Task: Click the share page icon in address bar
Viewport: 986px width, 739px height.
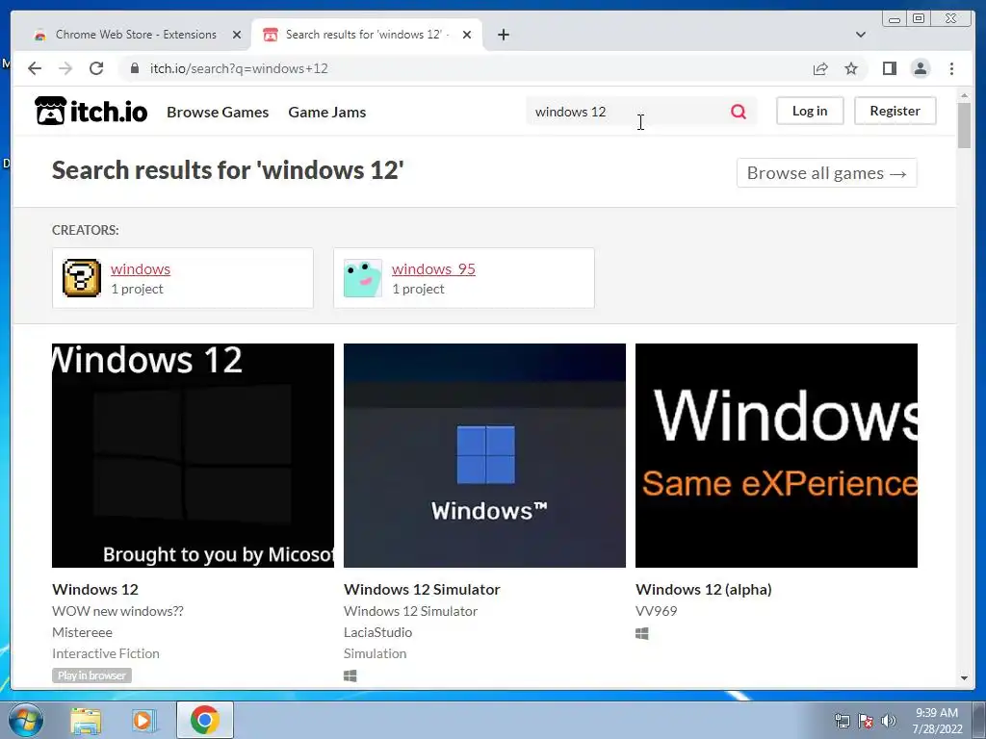Action: (x=820, y=68)
